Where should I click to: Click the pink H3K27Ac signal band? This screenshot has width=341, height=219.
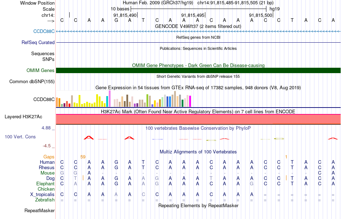point(198,119)
